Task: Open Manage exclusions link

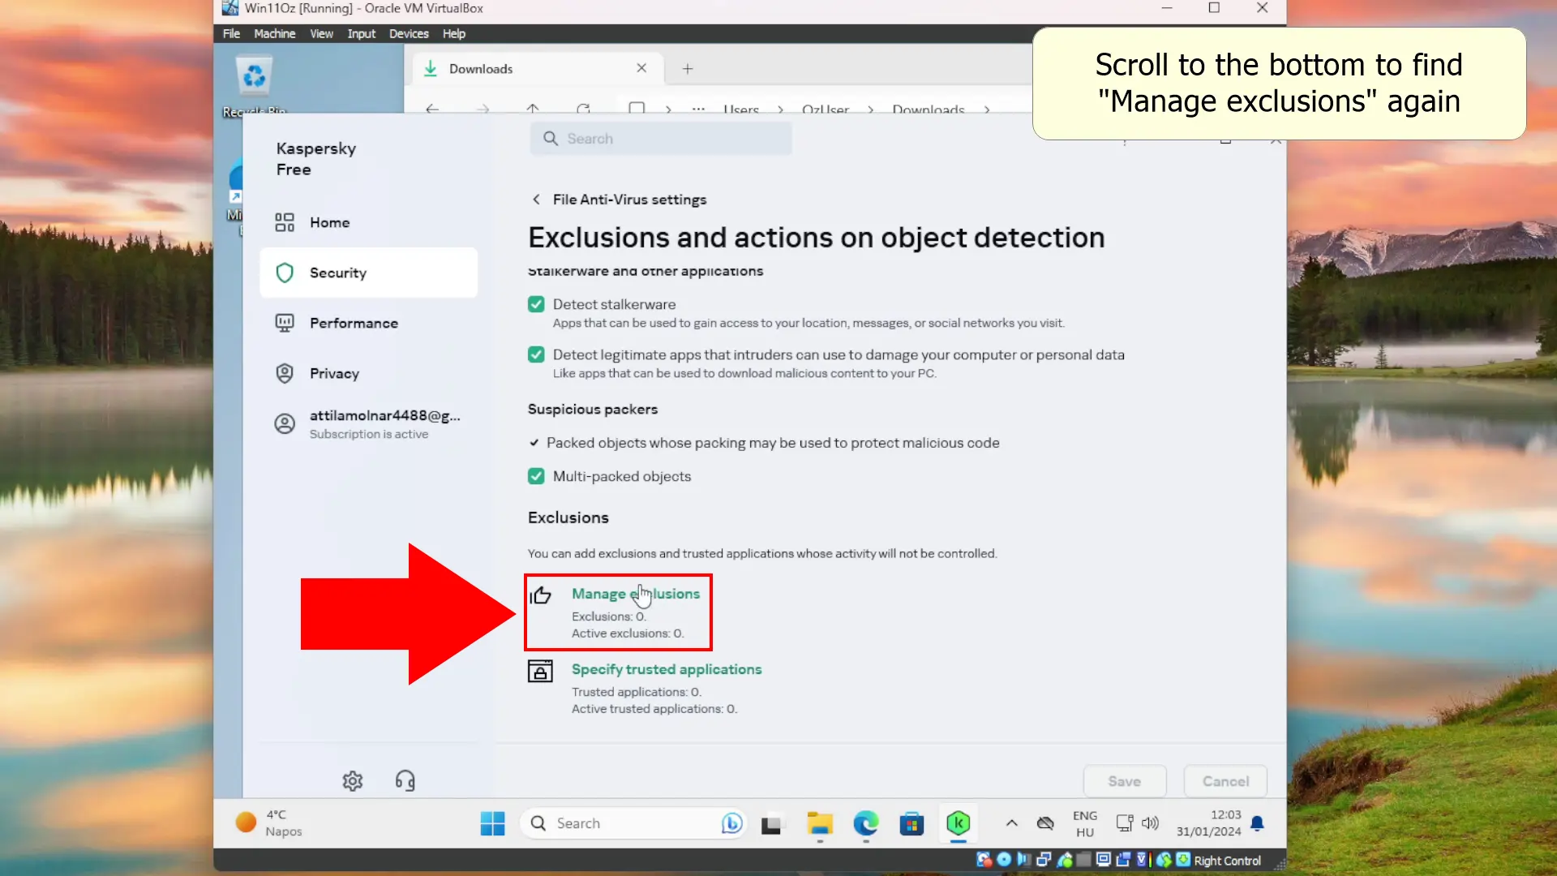Action: tap(636, 594)
